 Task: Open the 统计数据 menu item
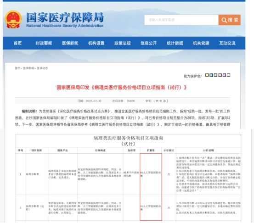175,43
